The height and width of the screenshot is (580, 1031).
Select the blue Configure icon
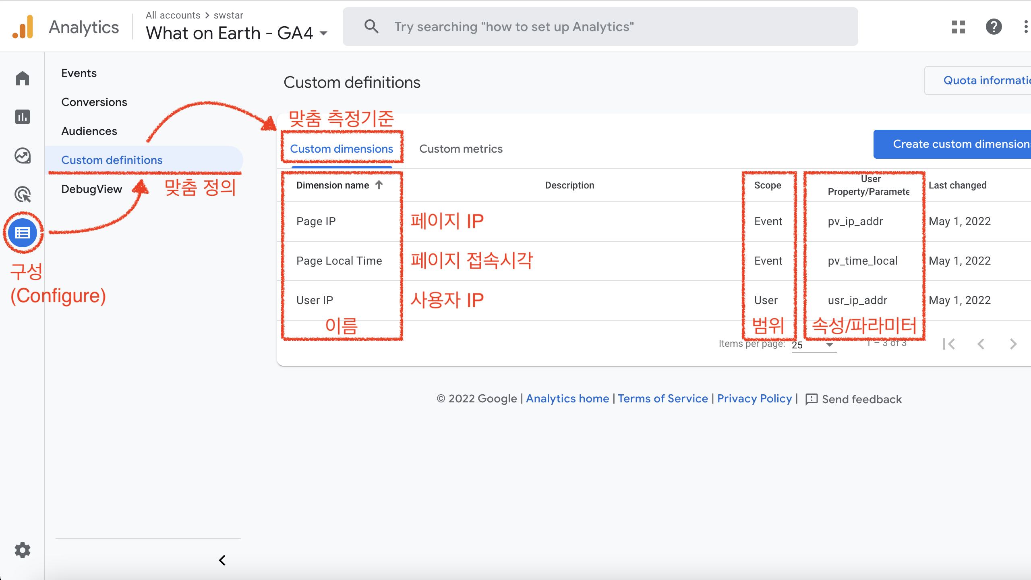pyautogui.click(x=23, y=233)
